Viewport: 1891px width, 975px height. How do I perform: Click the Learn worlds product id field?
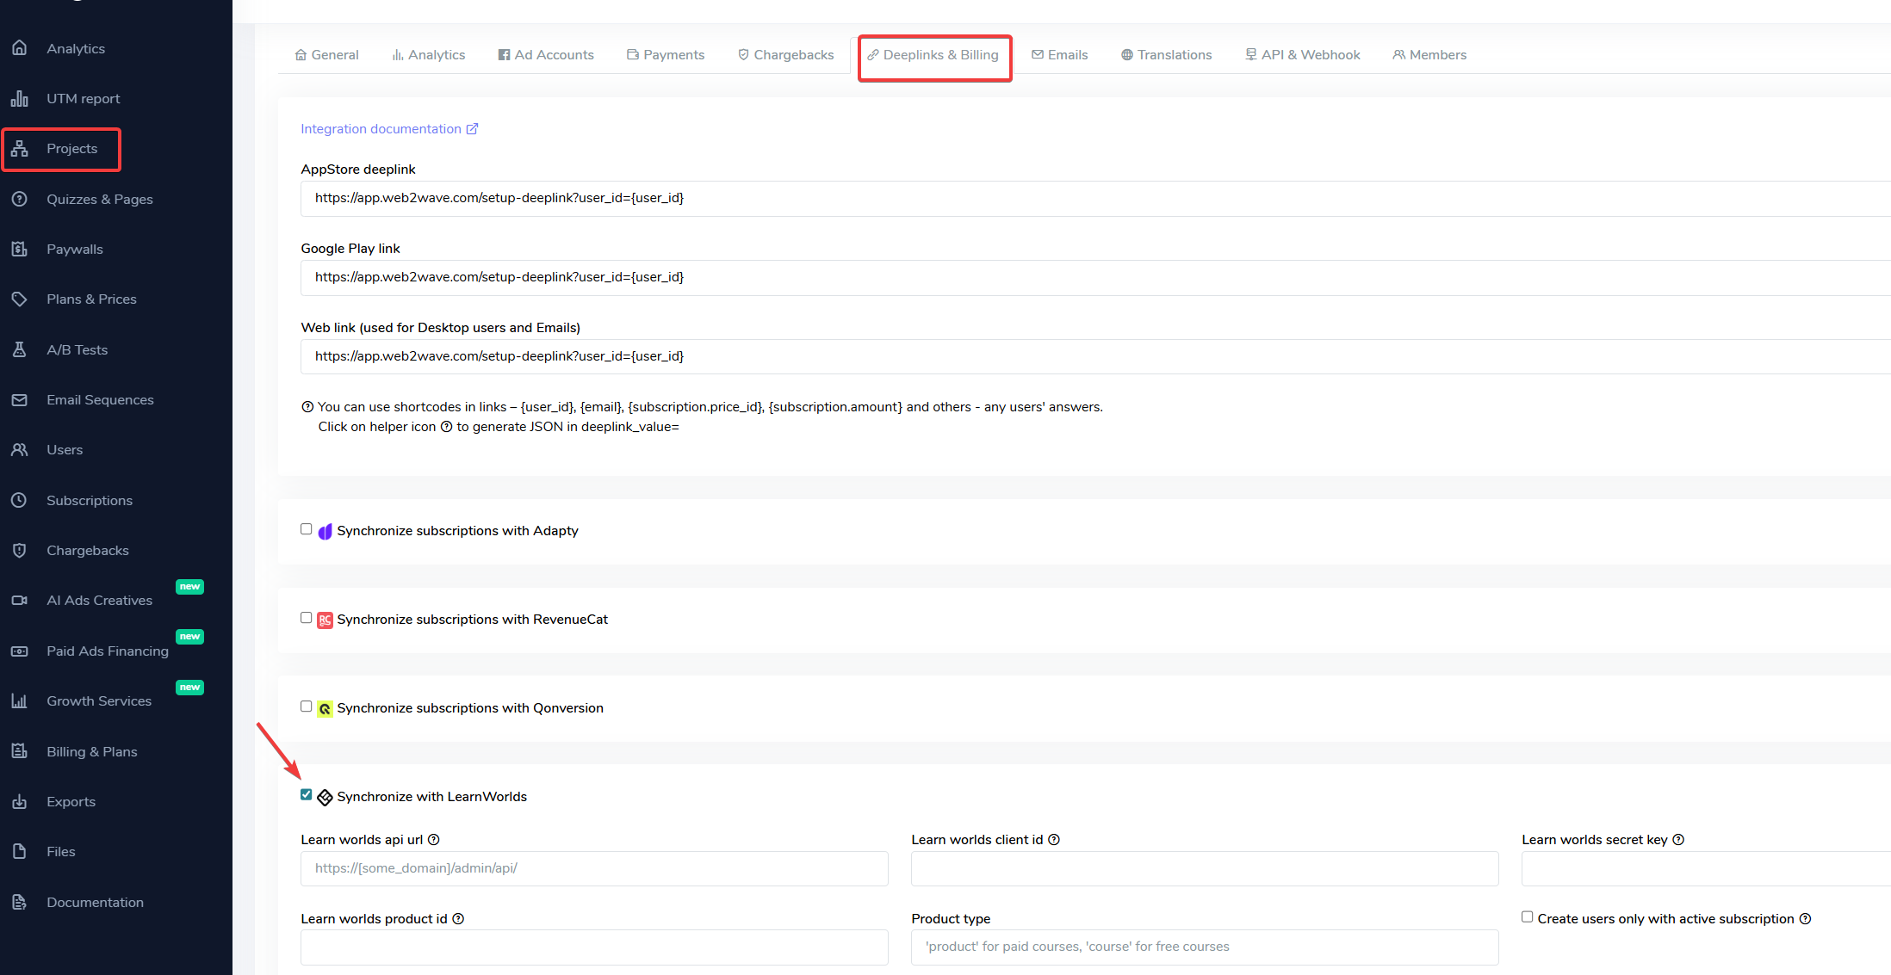coord(594,947)
